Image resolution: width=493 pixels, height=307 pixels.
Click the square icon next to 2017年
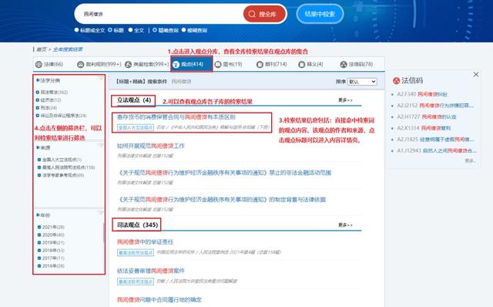coord(39,258)
